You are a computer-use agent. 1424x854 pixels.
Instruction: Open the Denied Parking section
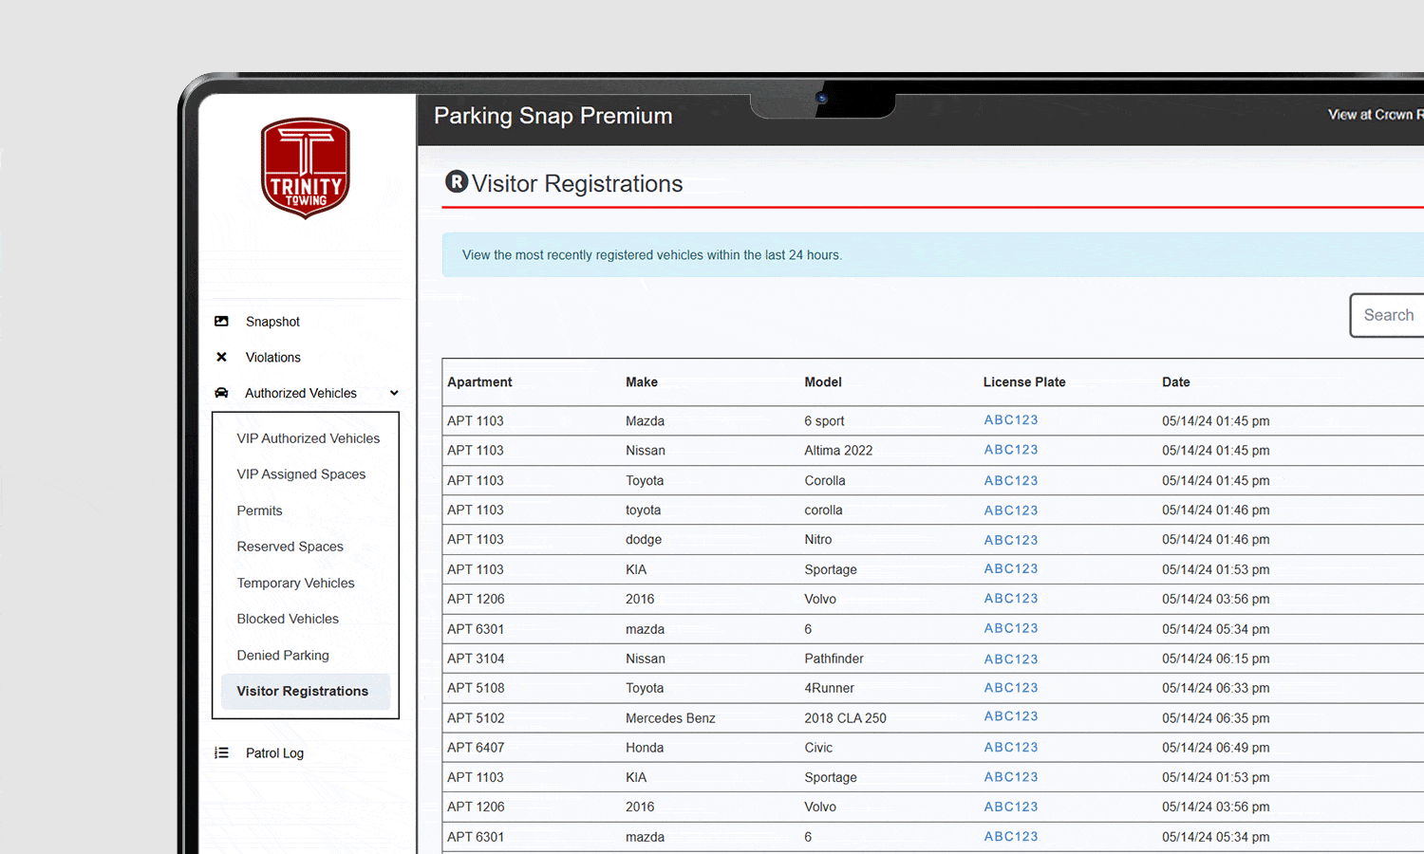pos(283,655)
